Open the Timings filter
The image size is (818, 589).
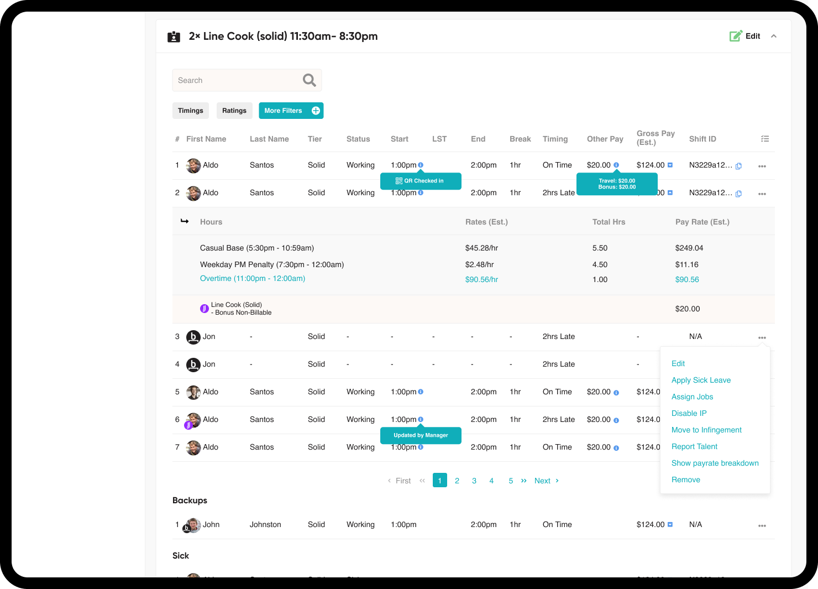pyautogui.click(x=191, y=111)
